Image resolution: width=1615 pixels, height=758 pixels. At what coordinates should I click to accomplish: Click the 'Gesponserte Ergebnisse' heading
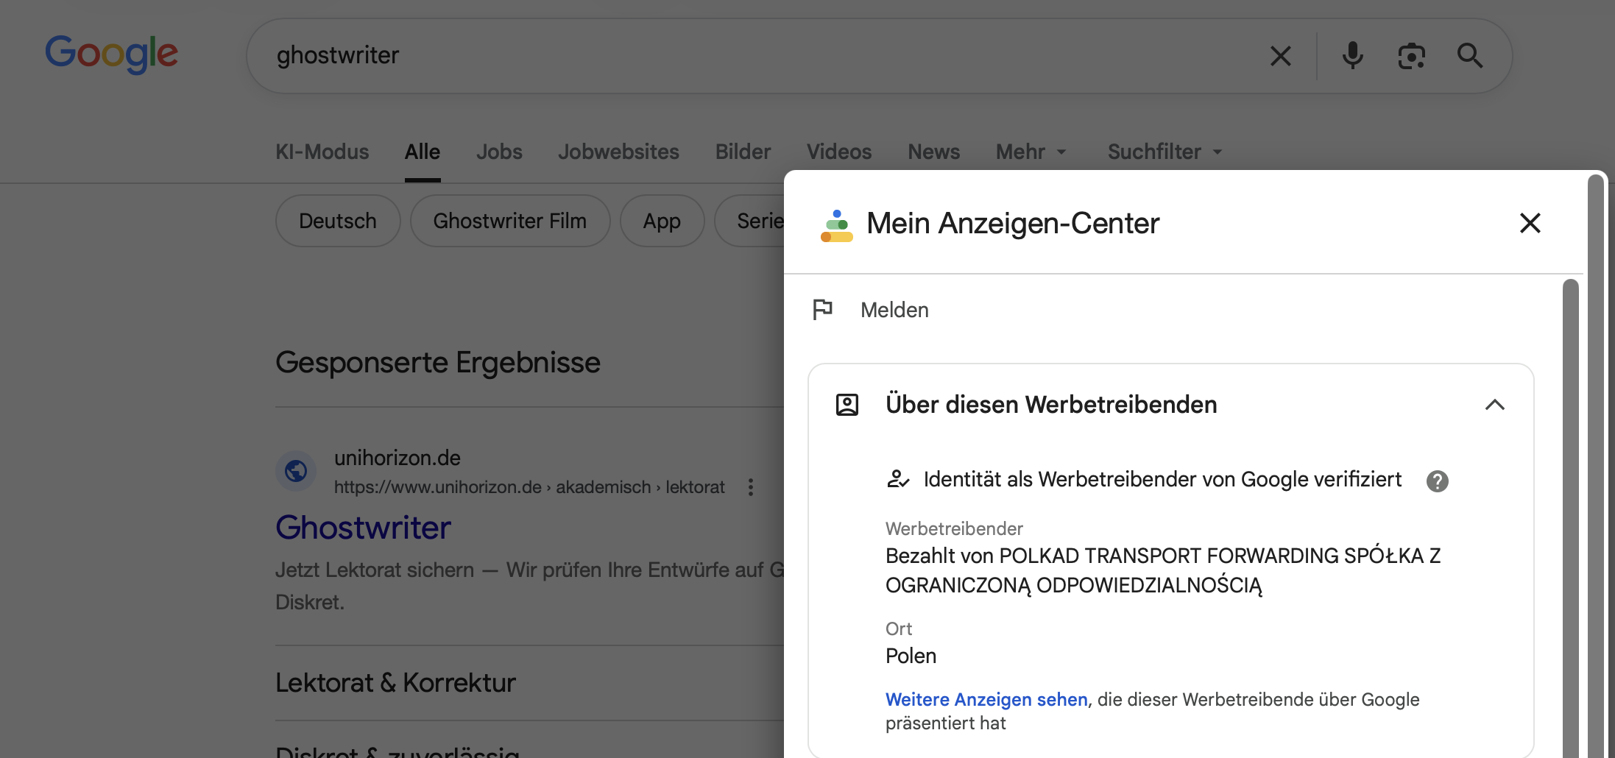coord(438,363)
